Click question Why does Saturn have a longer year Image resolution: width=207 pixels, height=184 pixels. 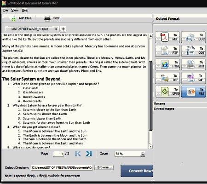coord(47,105)
